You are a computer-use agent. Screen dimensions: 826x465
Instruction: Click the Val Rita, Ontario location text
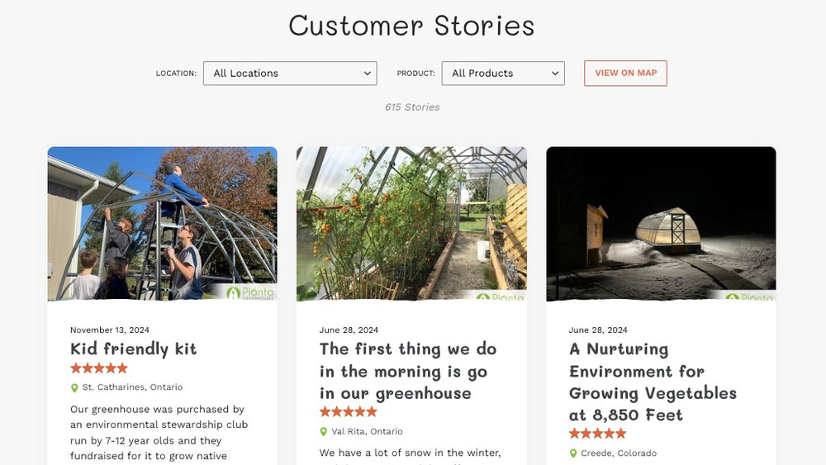pyautogui.click(x=367, y=432)
